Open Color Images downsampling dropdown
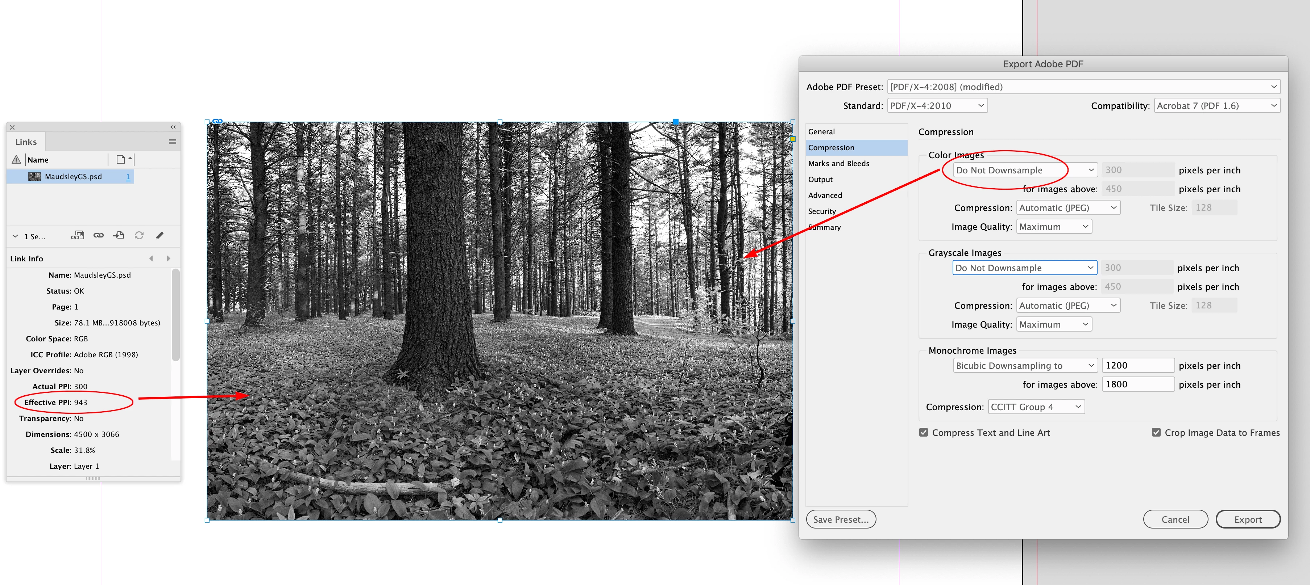Image resolution: width=1310 pixels, height=585 pixels. [1024, 170]
